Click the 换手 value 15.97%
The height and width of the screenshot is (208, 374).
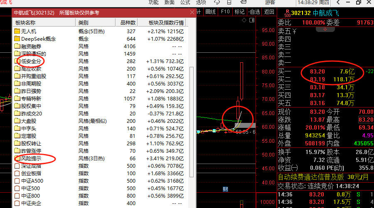315,152
